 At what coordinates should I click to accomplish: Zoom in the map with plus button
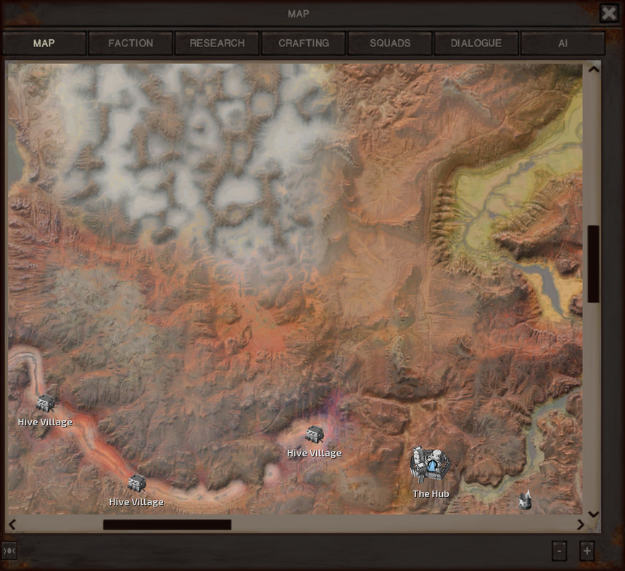587,551
